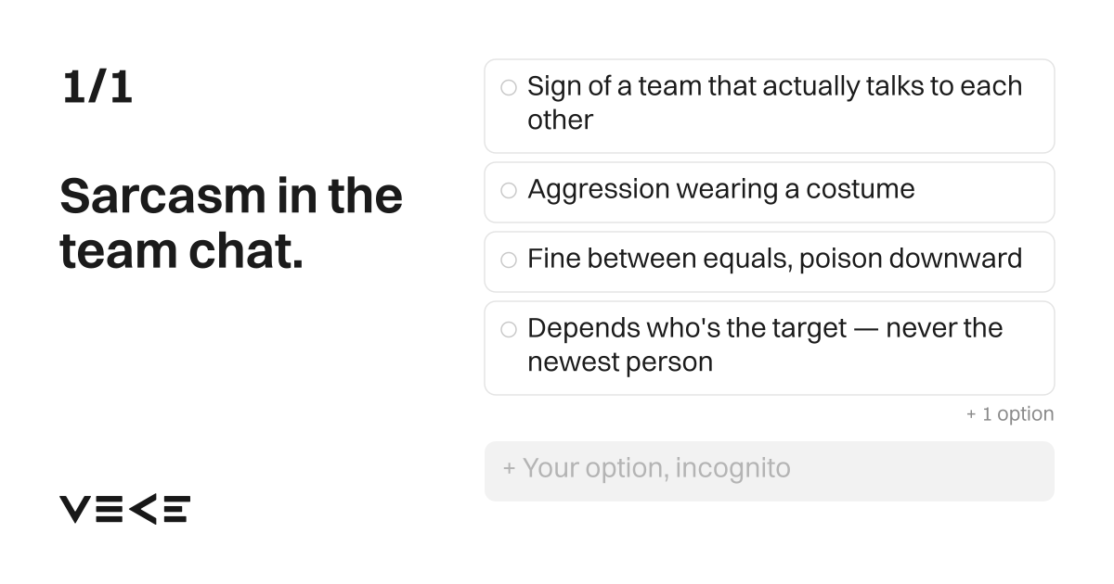The width and height of the screenshot is (1114, 584).
Task: Select the Sign of a team option card
Action: 769,106
